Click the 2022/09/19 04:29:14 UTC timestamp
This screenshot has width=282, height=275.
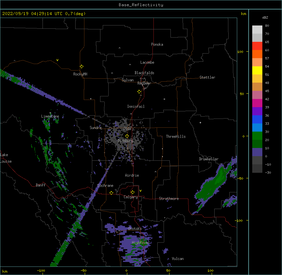(33, 14)
